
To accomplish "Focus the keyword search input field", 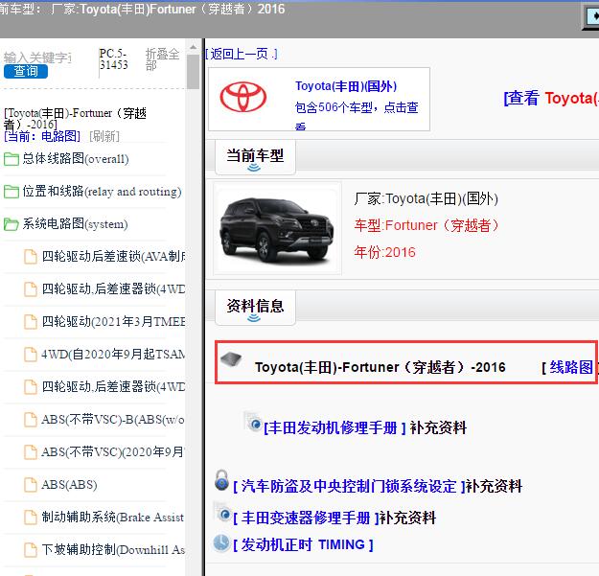I will pos(37,58).
